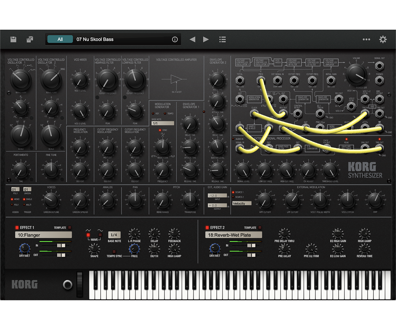The height and width of the screenshot is (330, 396).
Task: Select the All category filter
Action: coord(60,39)
